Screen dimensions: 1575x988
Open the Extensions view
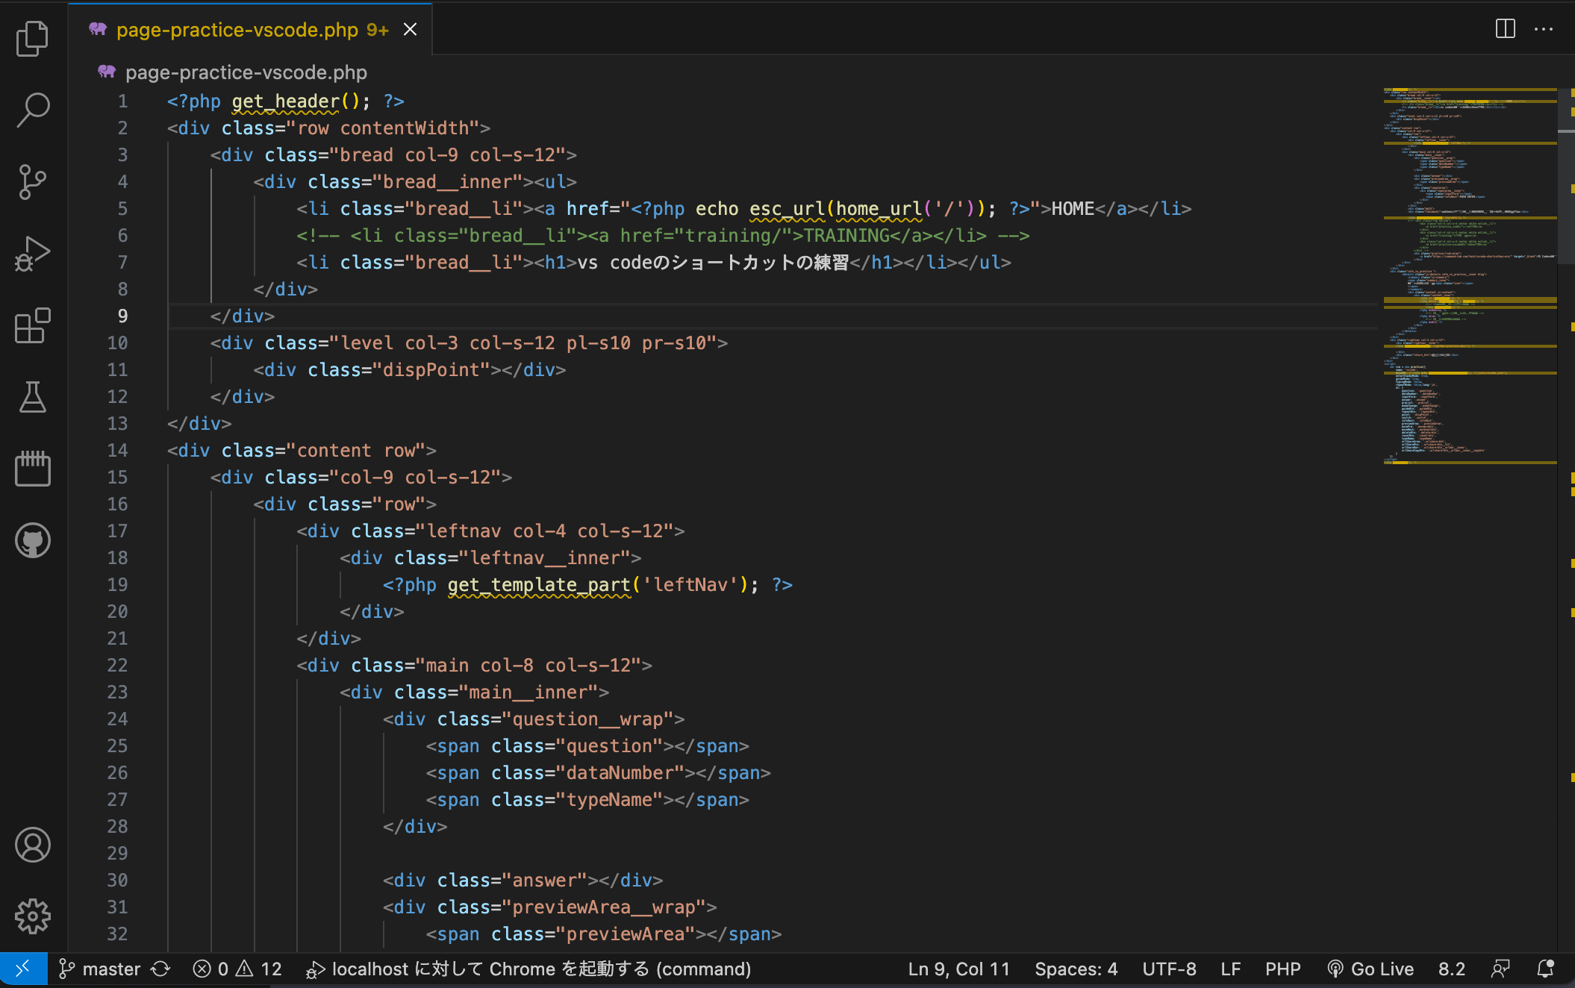click(x=33, y=325)
